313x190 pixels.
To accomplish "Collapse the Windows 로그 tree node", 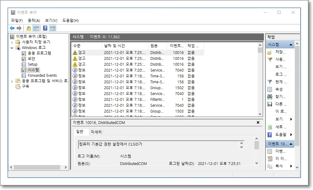I will pos(12,48).
